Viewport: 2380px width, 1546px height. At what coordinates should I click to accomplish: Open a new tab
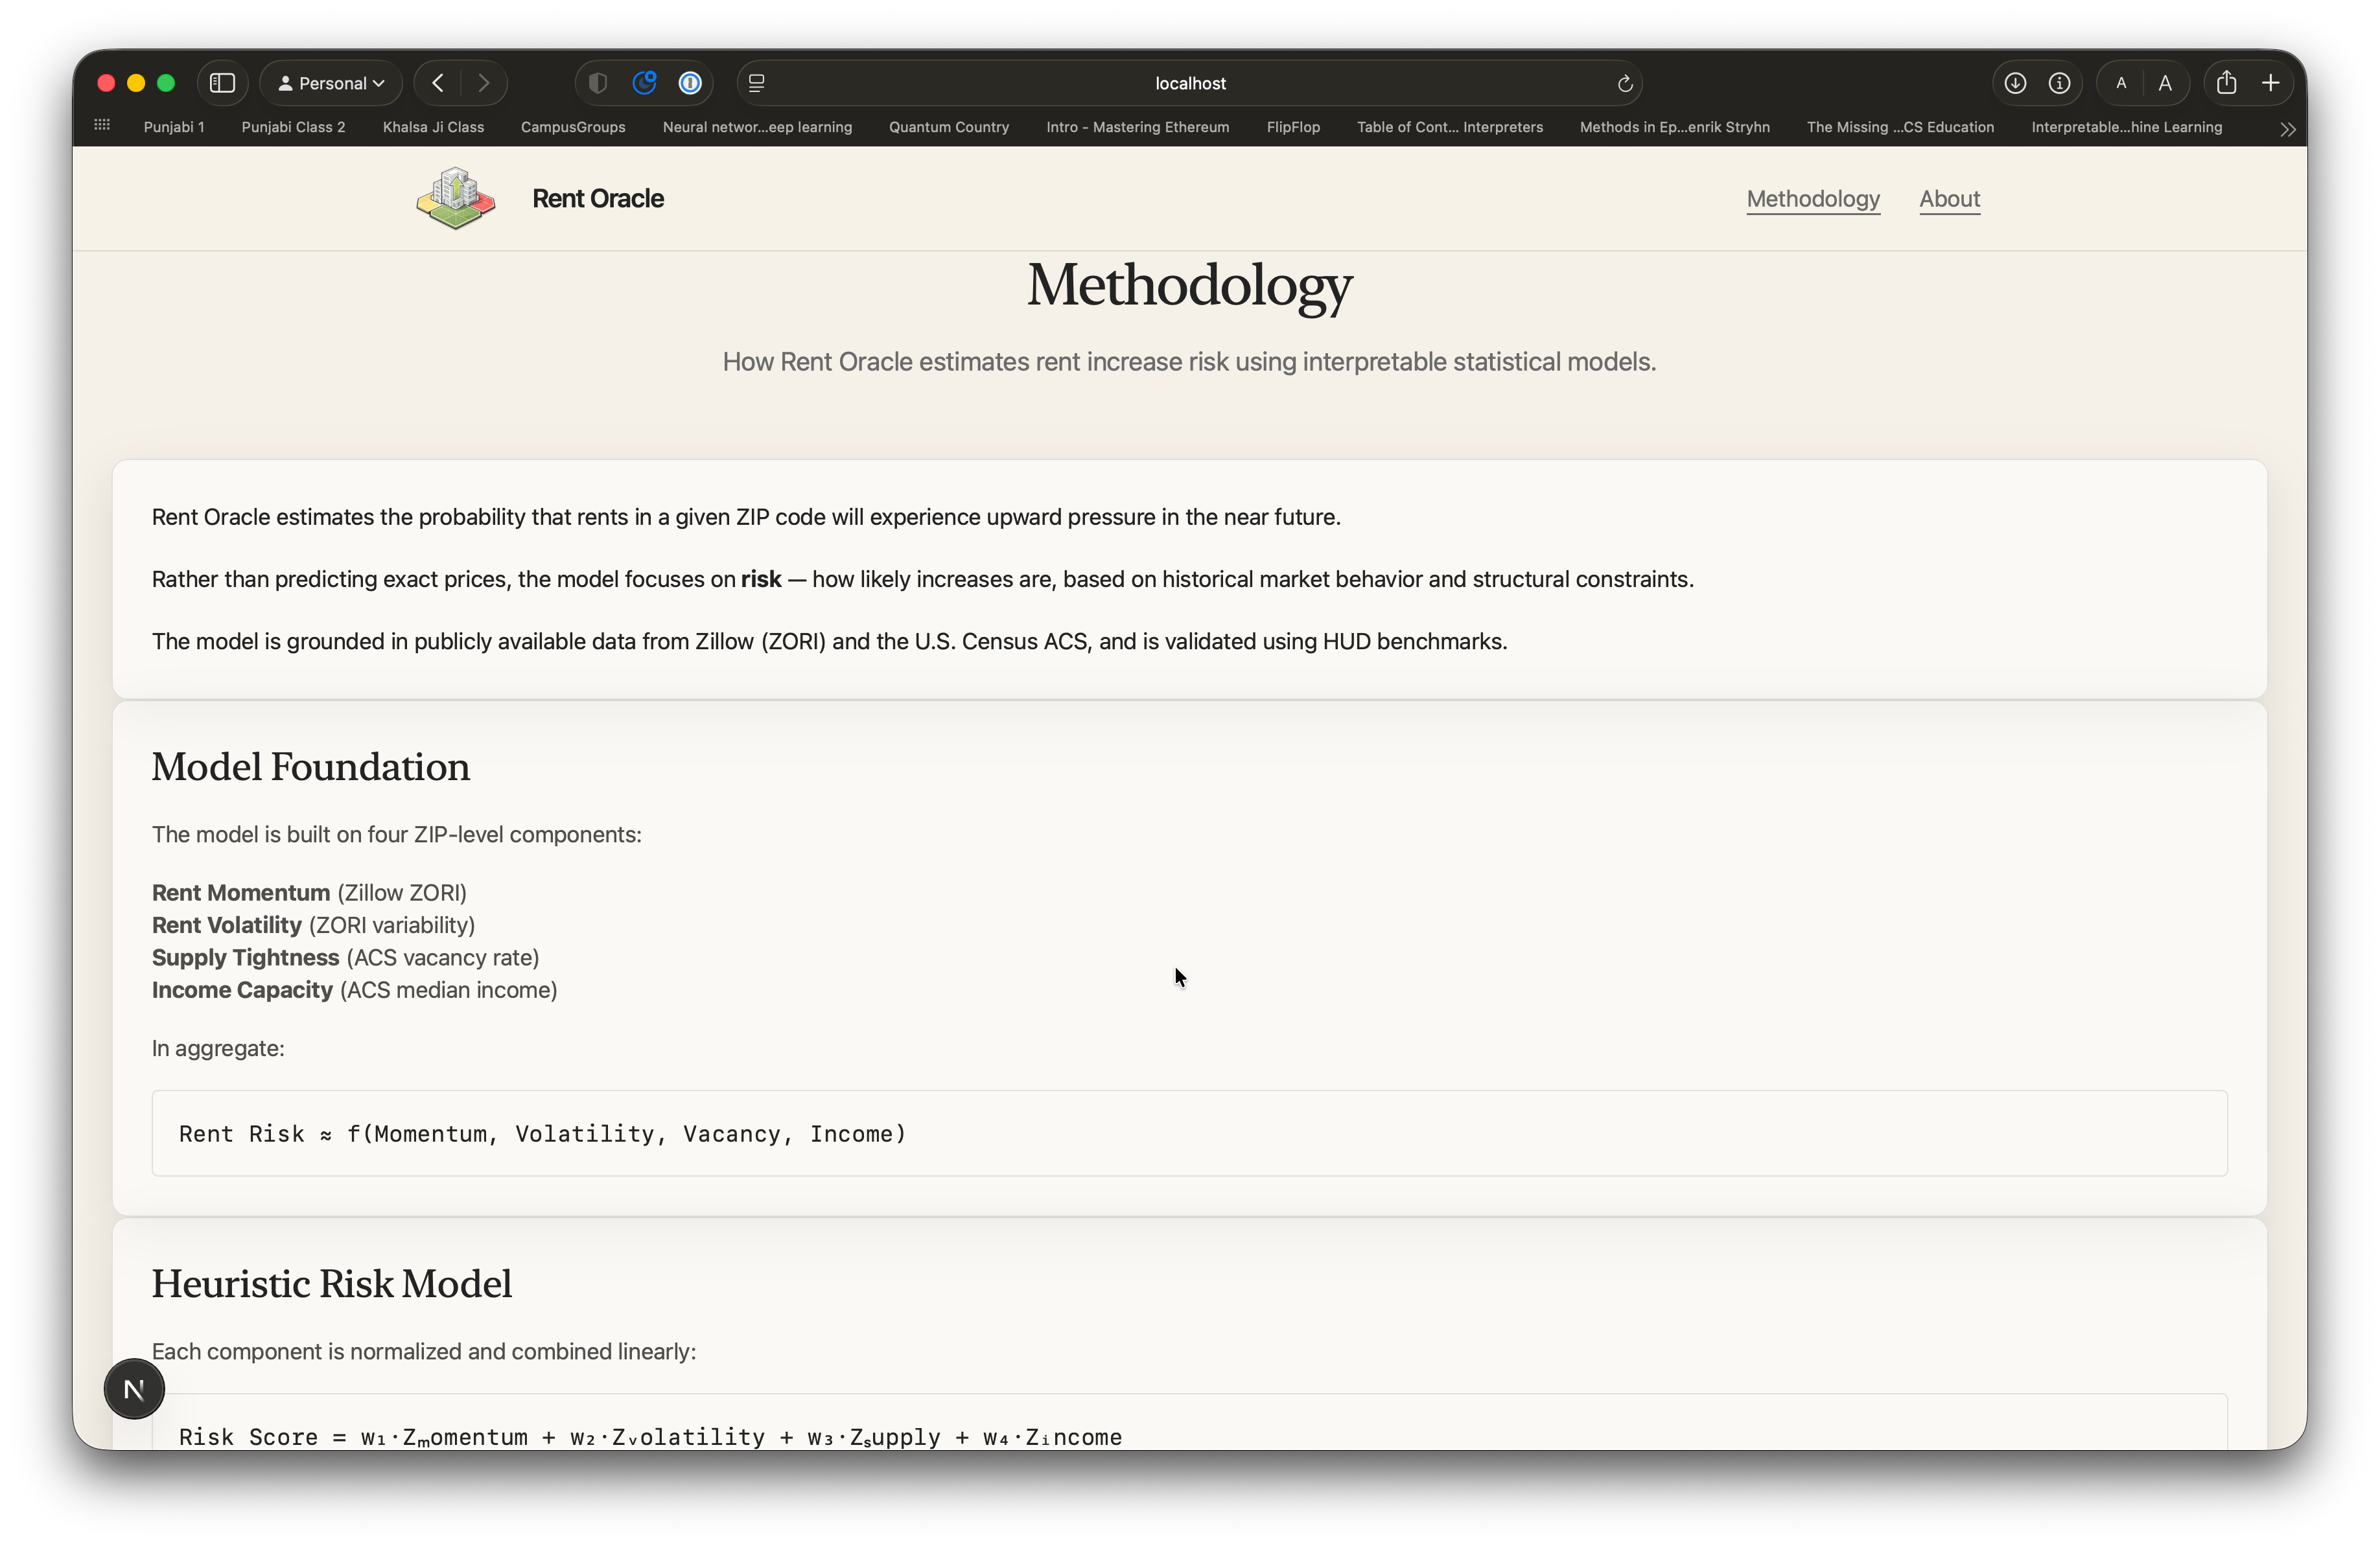coord(2271,83)
